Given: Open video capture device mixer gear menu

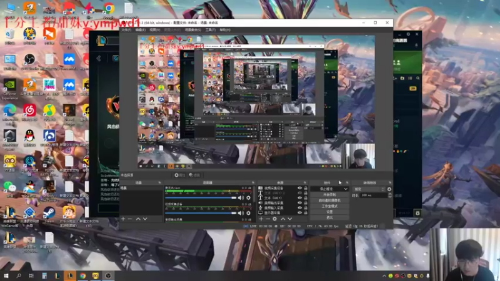Looking at the screenshot, I should coord(248,213).
